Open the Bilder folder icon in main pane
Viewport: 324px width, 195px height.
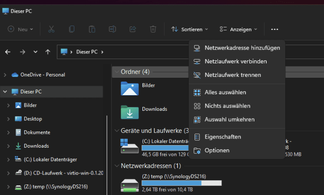pos(129,89)
